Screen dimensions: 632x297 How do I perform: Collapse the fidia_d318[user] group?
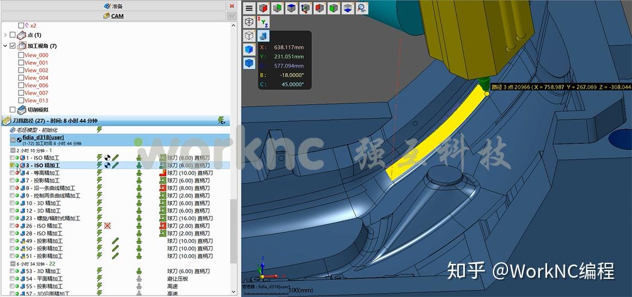tap(13, 140)
